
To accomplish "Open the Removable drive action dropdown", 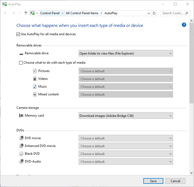I will pos(126,53).
